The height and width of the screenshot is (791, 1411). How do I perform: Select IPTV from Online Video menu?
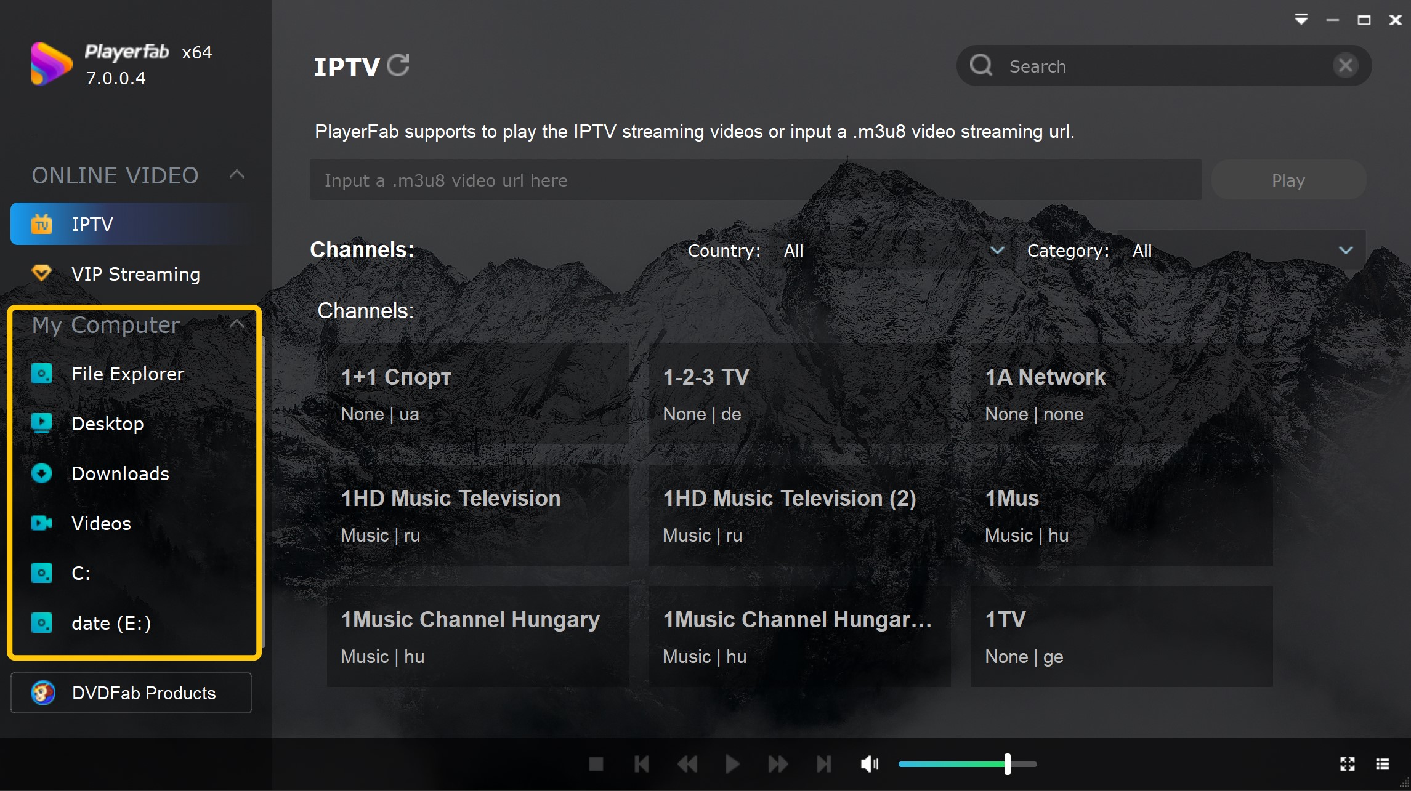pos(92,223)
